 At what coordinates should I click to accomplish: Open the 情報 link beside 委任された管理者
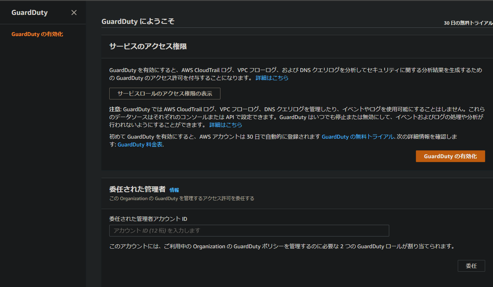coord(174,190)
